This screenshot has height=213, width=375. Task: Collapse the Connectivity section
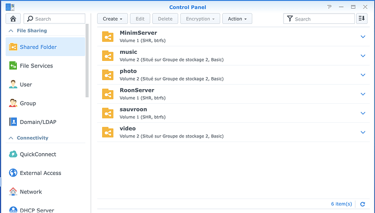(11, 138)
